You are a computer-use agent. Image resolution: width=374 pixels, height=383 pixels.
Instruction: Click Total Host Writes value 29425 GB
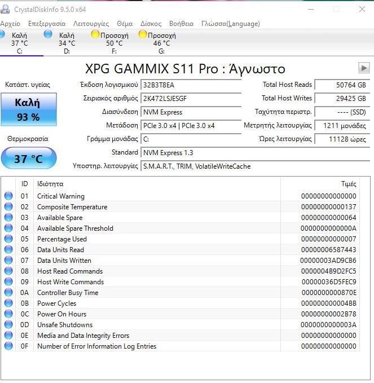tap(342, 99)
